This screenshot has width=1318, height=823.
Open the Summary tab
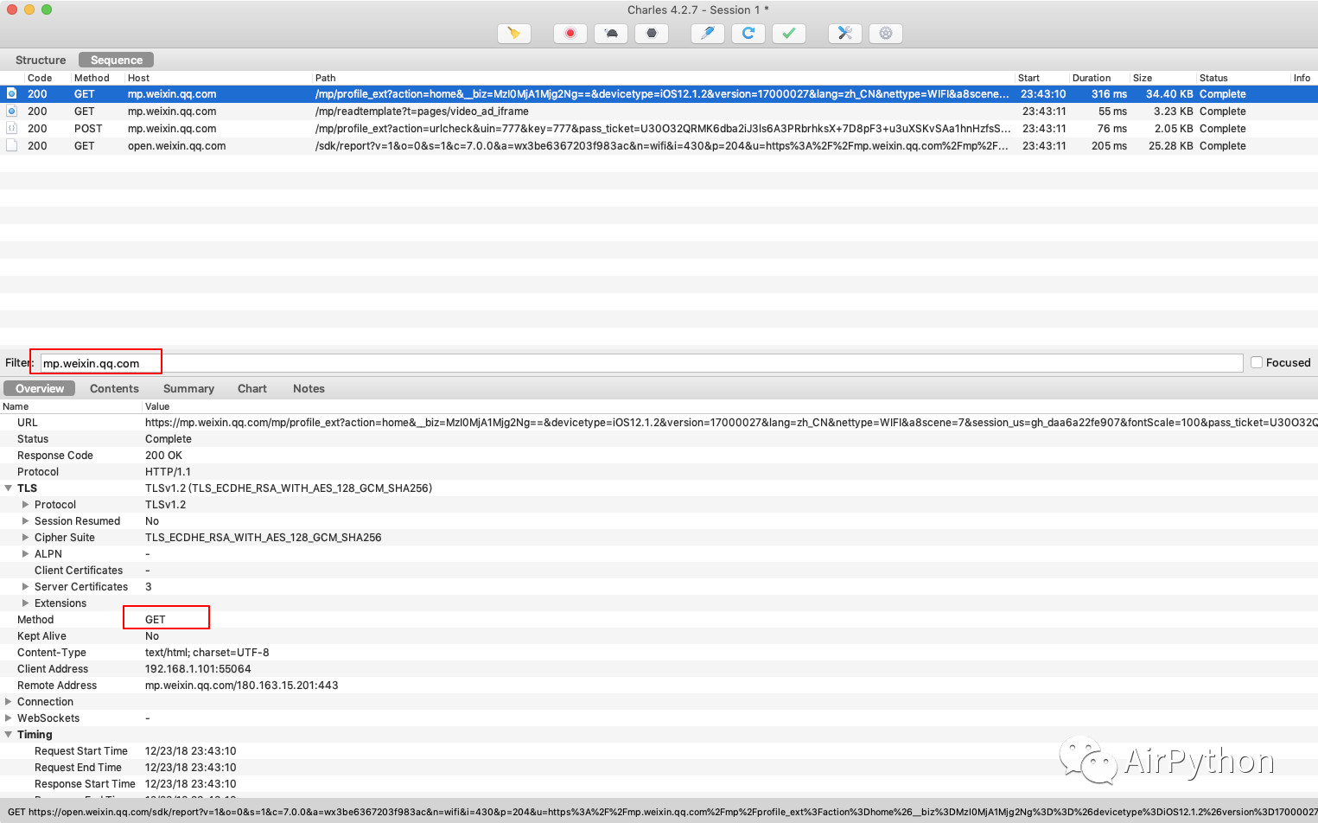pos(188,388)
